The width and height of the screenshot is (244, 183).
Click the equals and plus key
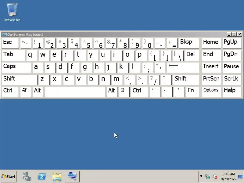pos(172,43)
